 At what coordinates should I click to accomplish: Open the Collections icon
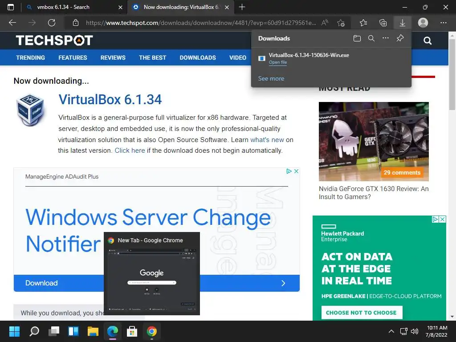click(x=383, y=23)
